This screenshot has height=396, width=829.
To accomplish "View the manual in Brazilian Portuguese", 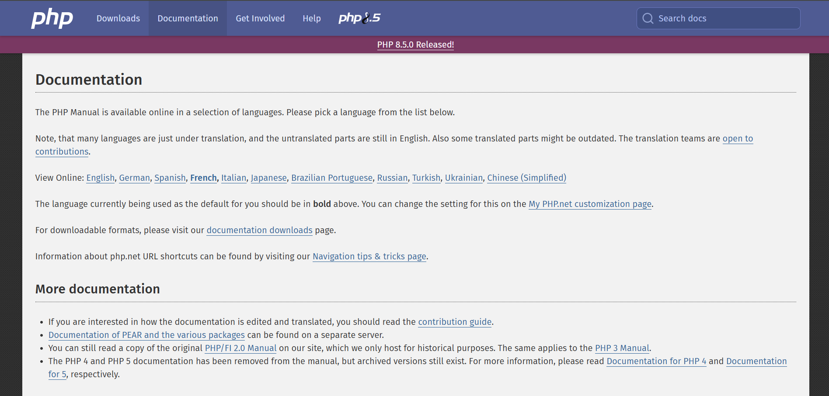I will pyautogui.click(x=332, y=178).
